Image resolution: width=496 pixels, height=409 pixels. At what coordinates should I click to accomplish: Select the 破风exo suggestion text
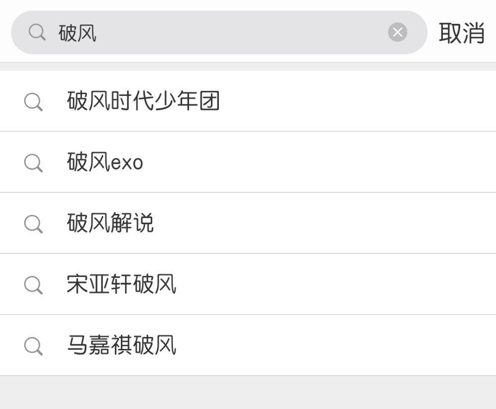(105, 163)
